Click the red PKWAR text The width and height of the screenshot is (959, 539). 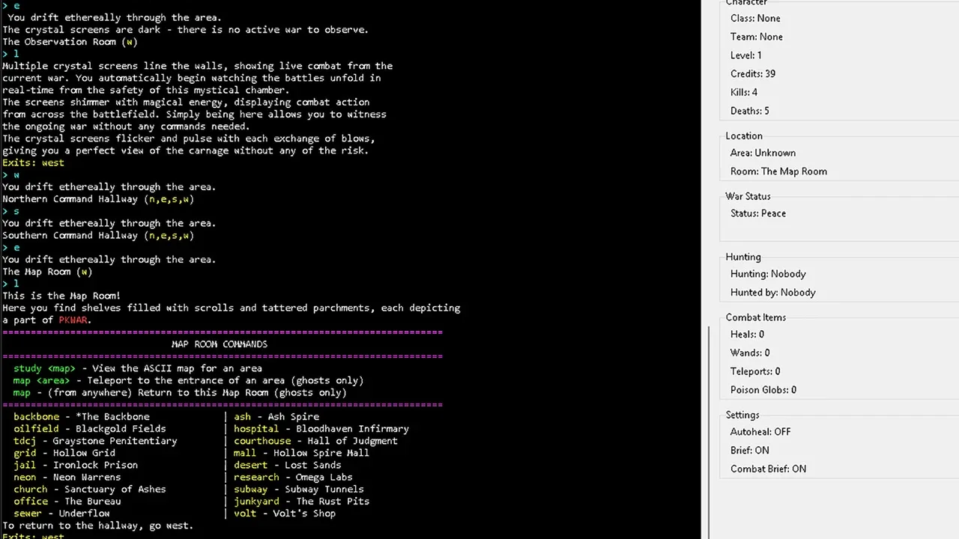[x=73, y=320]
